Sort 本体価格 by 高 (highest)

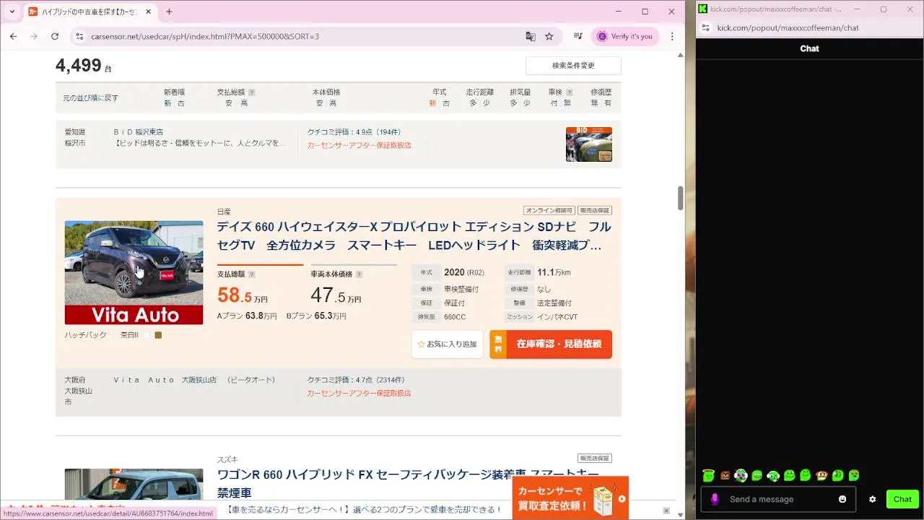tap(333, 103)
